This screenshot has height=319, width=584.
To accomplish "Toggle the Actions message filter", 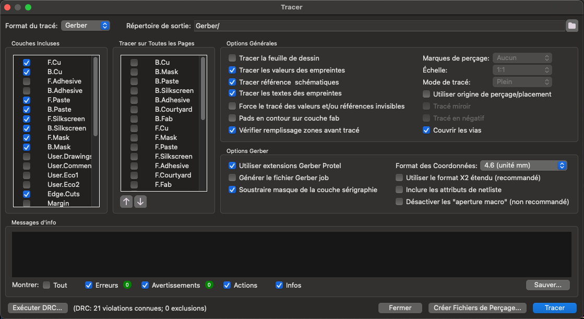I will coord(227,285).
